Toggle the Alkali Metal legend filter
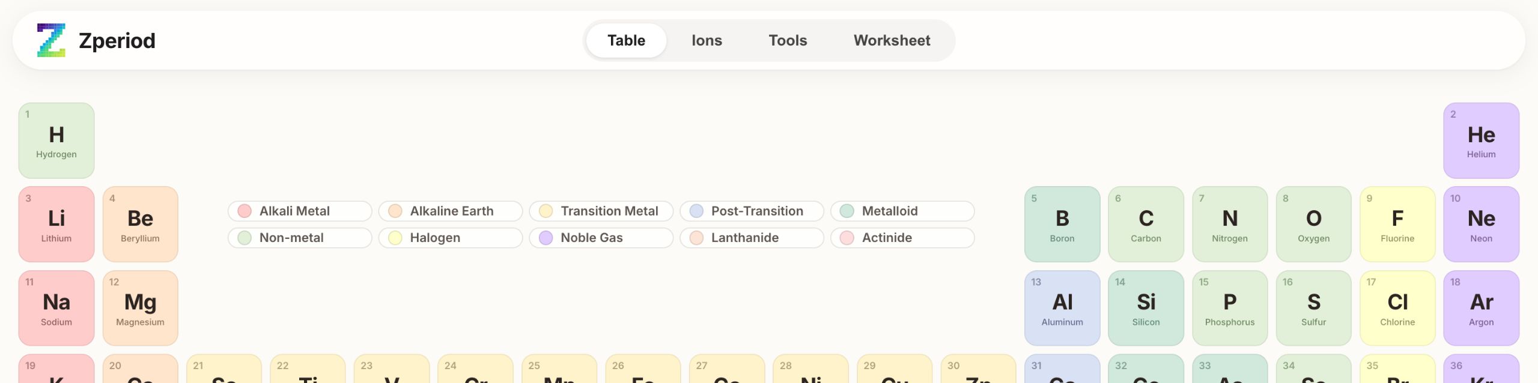 (x=299, y=211)
